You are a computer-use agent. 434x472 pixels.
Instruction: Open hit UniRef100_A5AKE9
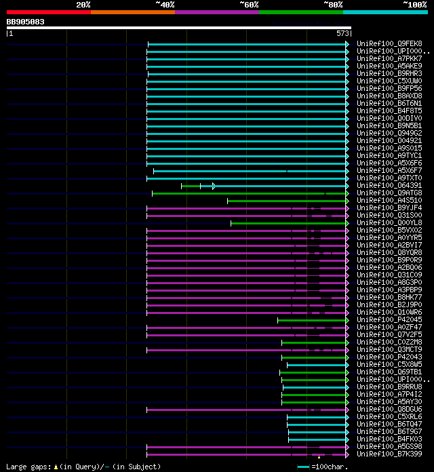click(x=389, y=66)
